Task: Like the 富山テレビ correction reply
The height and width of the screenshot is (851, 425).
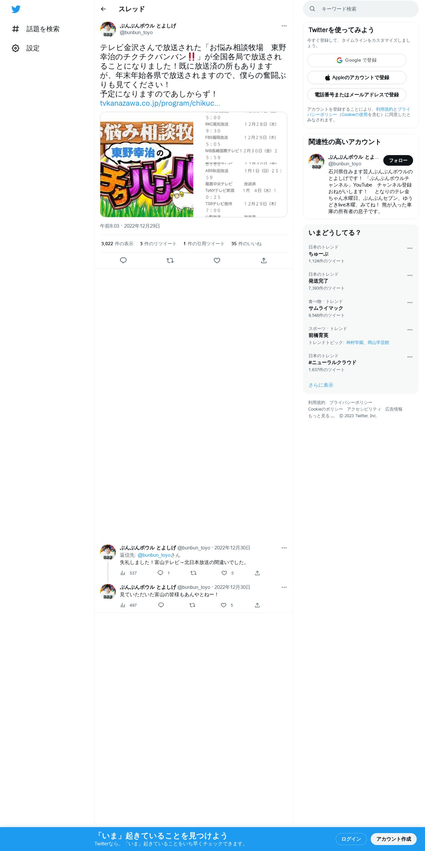Action: click(224, 573)
